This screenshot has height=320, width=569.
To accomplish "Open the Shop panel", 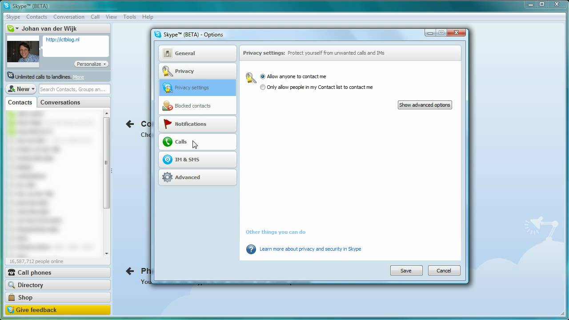I will click(x=58, y=297).
